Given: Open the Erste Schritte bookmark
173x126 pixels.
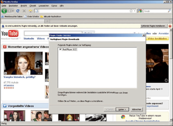Looking at the screenshot, I should coord(32,17).
